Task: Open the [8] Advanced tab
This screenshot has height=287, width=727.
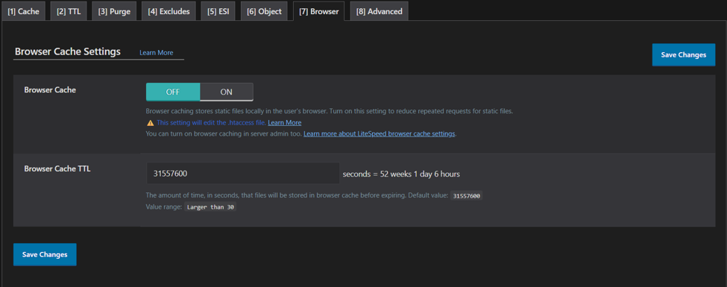Action: [x=379, y=11]
